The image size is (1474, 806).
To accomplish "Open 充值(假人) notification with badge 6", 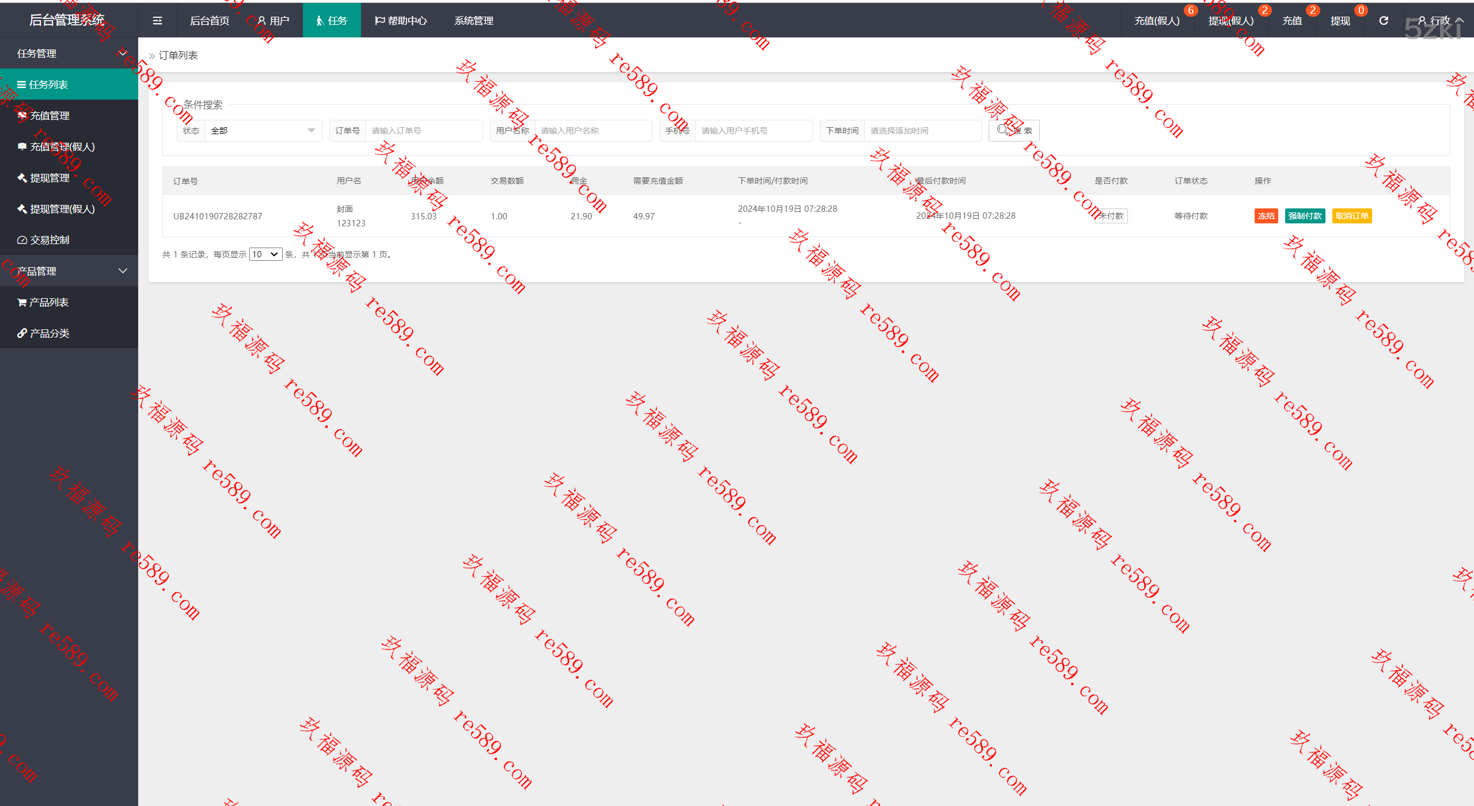I will pyautogui.click(x=1157, y=21).
